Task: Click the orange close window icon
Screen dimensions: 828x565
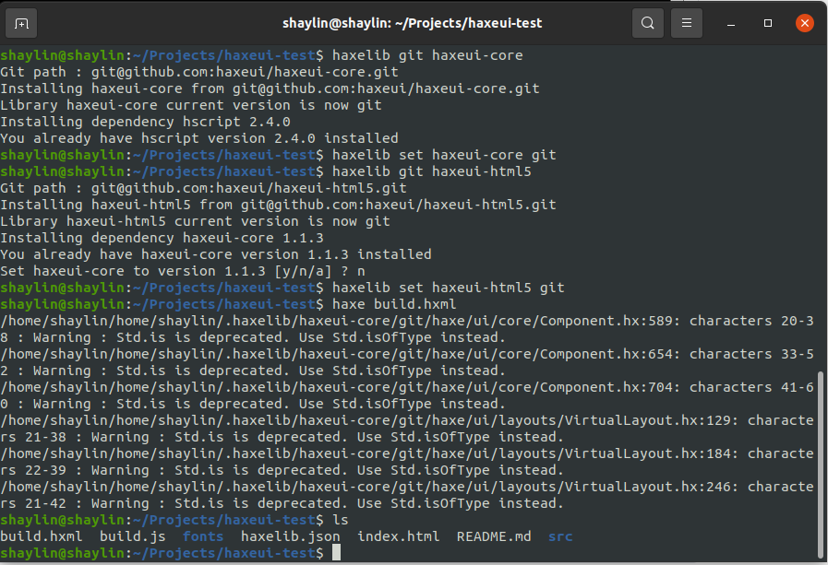Action: pos(804,22)
